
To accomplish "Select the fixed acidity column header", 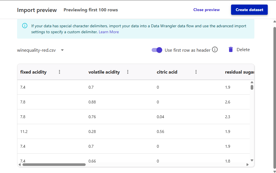I will 33,72.
